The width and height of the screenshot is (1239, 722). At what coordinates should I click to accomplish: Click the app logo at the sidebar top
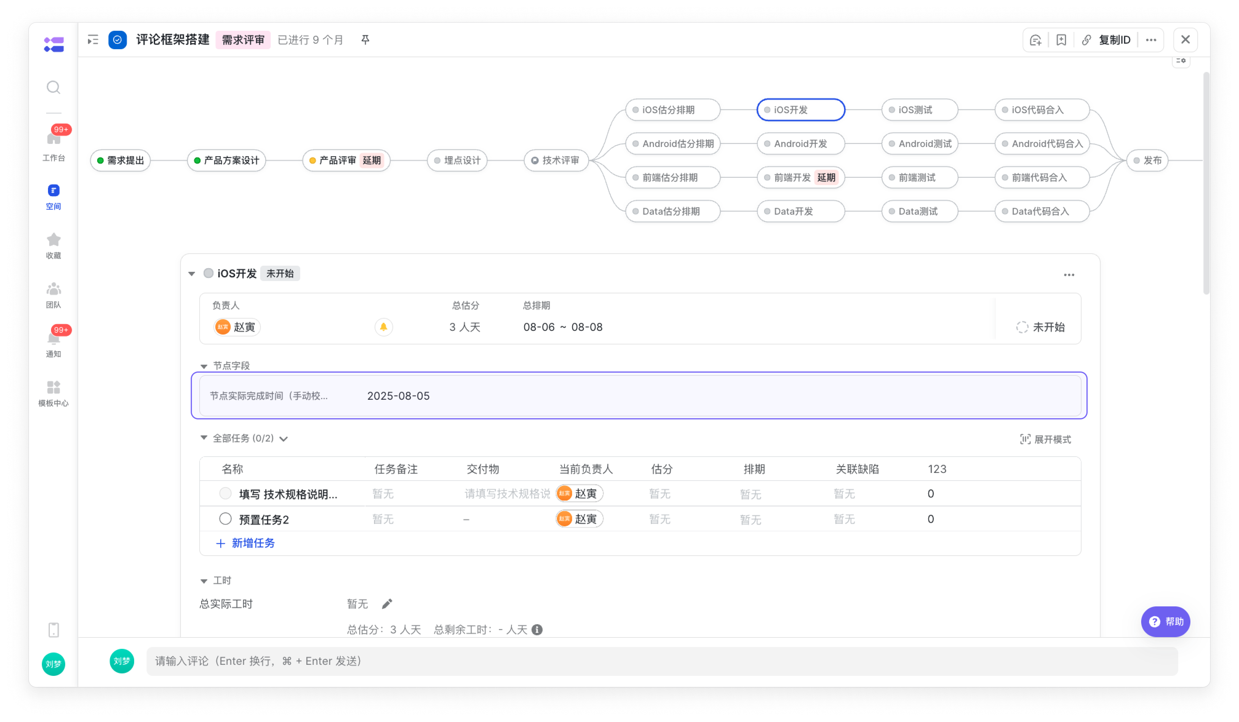point(54,44)
